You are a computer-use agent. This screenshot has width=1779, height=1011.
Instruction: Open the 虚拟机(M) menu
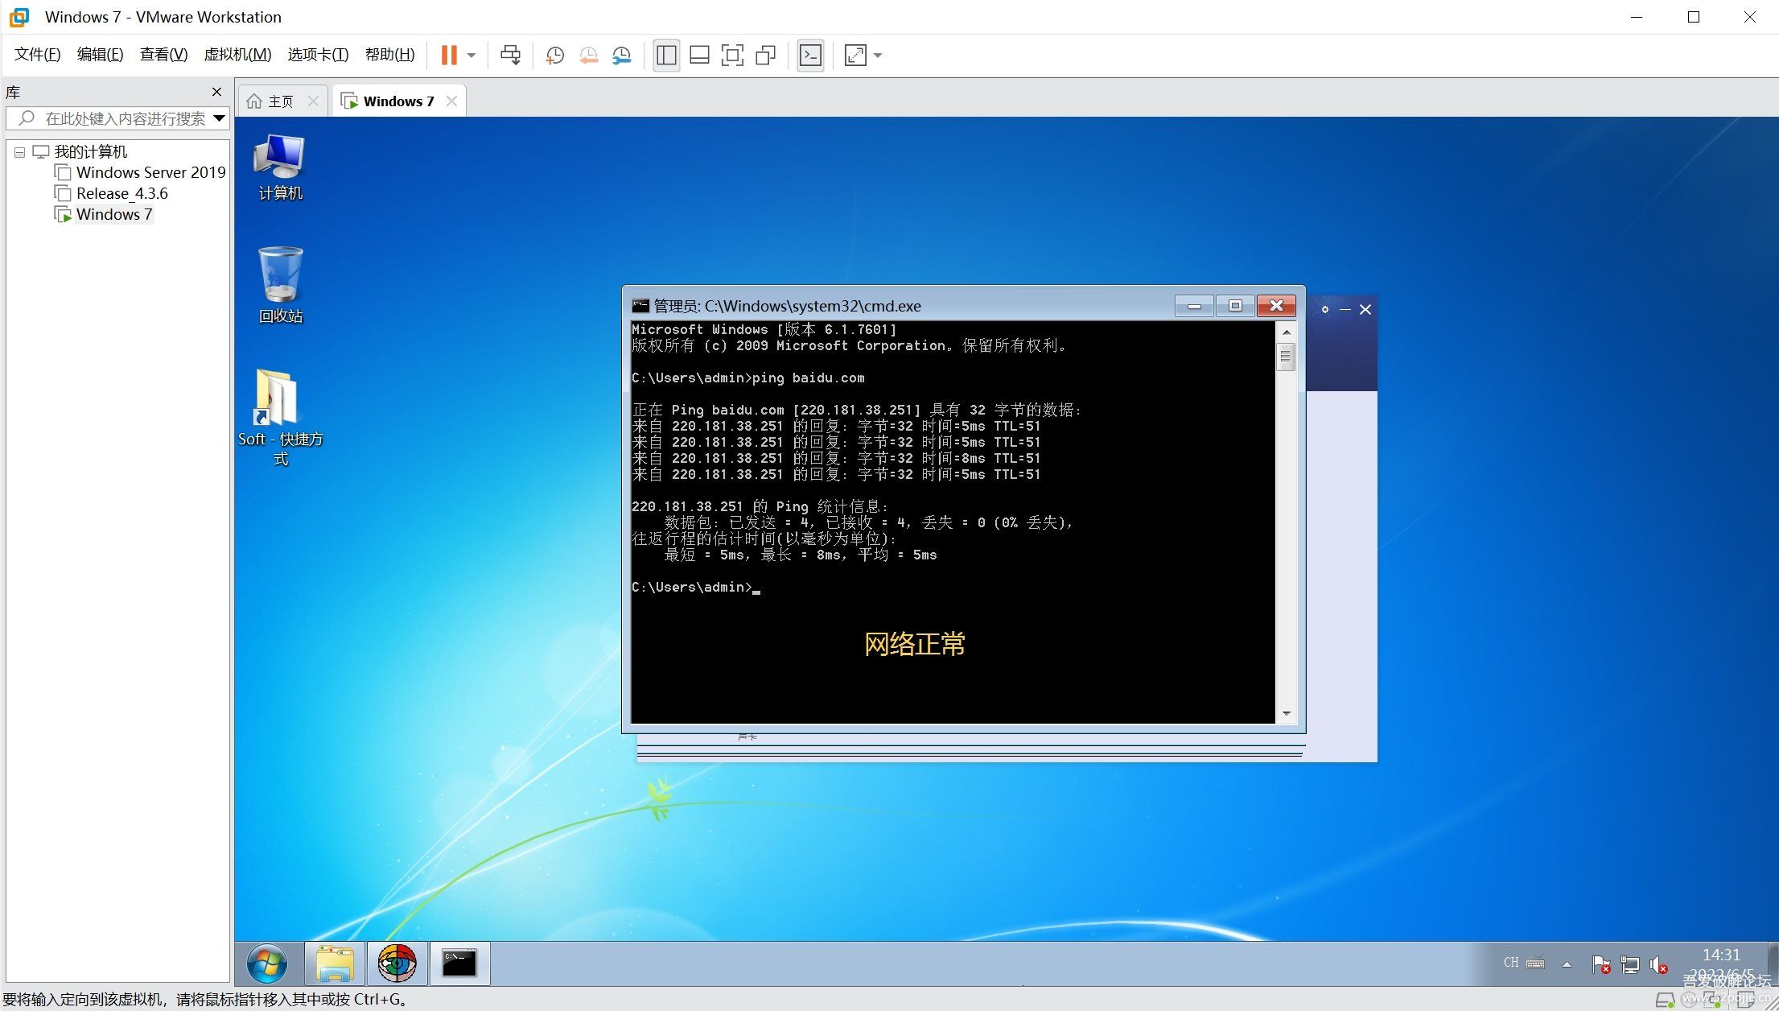pos(237,54)
